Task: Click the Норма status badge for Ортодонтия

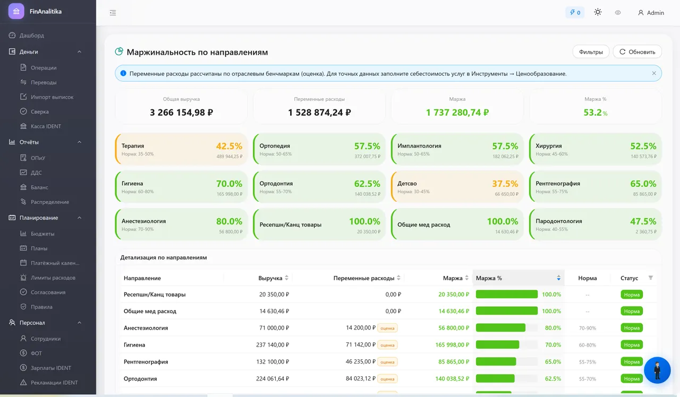Action: click(632, 379)
